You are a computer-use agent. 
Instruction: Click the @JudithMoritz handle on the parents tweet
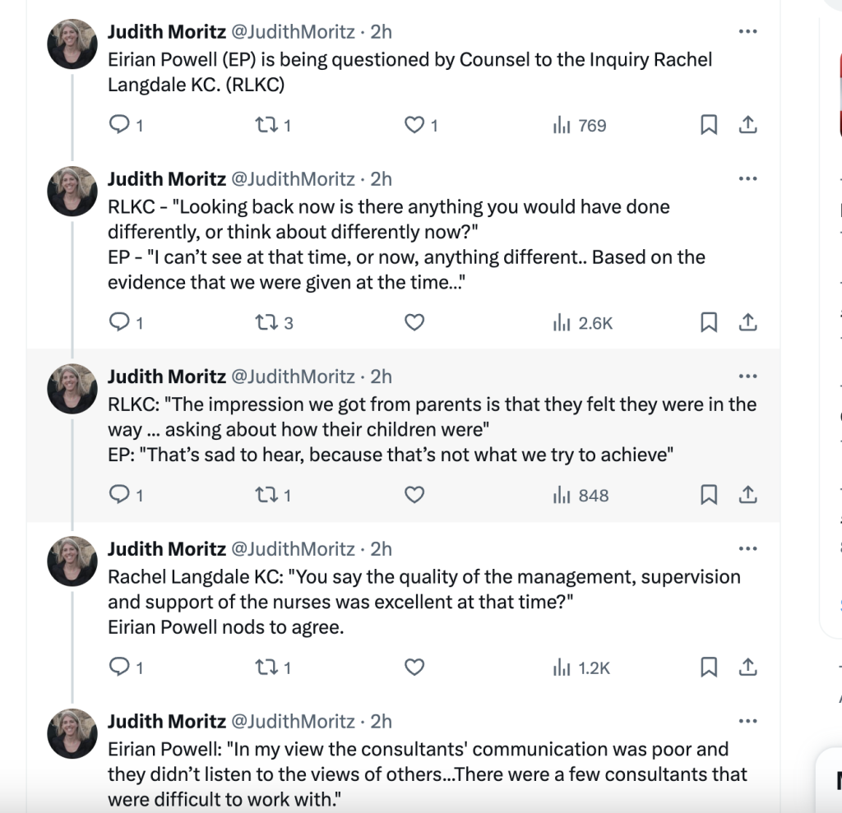click(x=293, y=376)
